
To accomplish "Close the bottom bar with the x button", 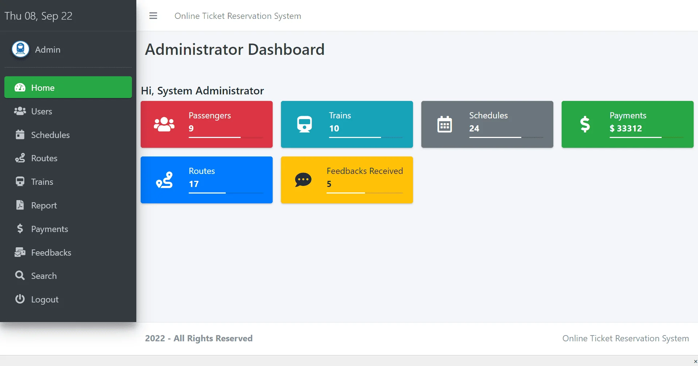I will [695, 361].
